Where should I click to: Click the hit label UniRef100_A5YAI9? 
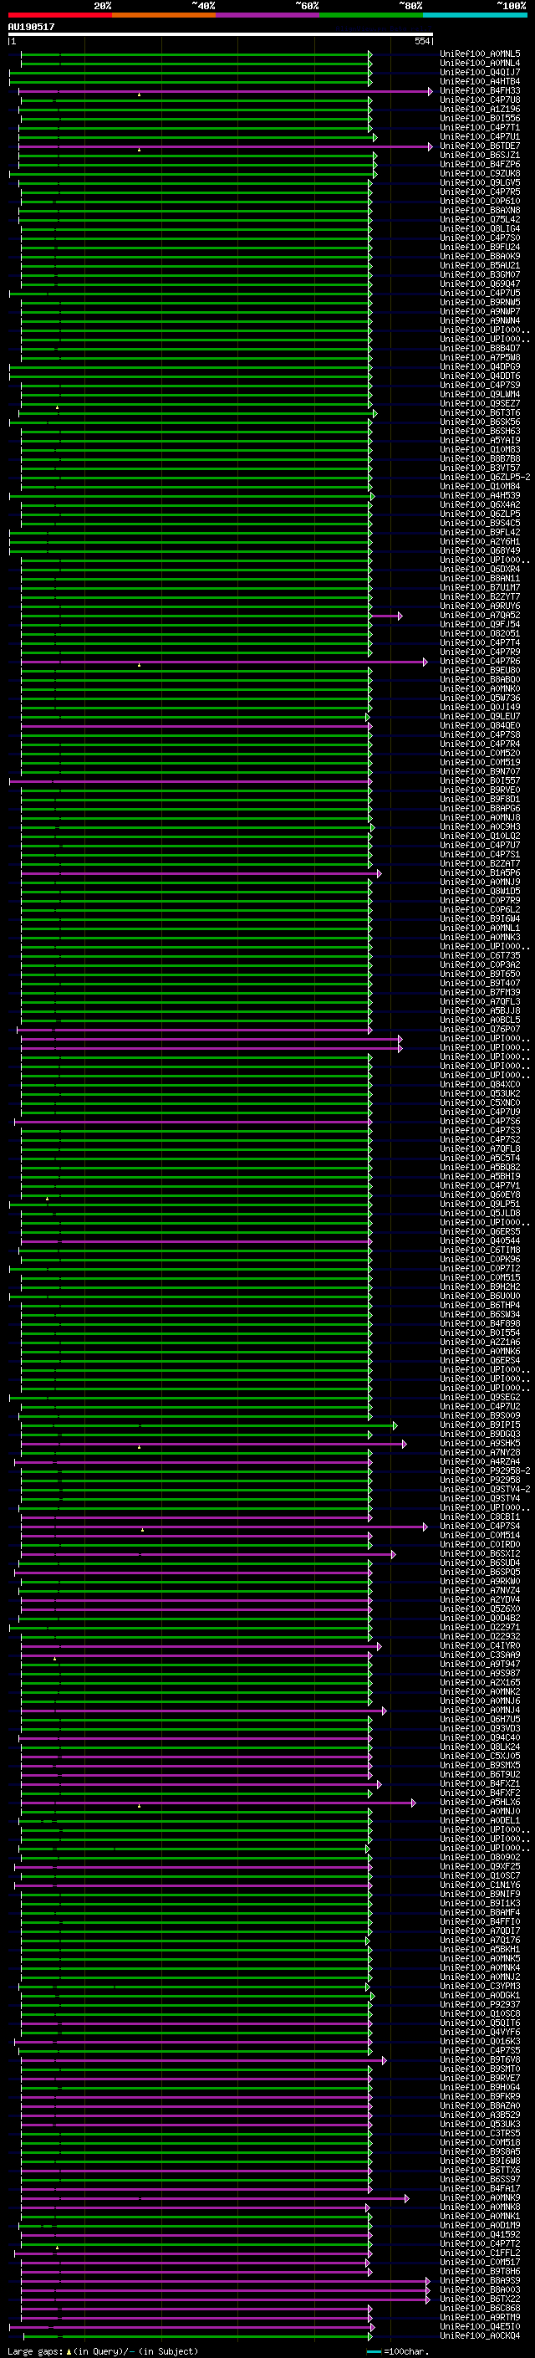(480, 440)
